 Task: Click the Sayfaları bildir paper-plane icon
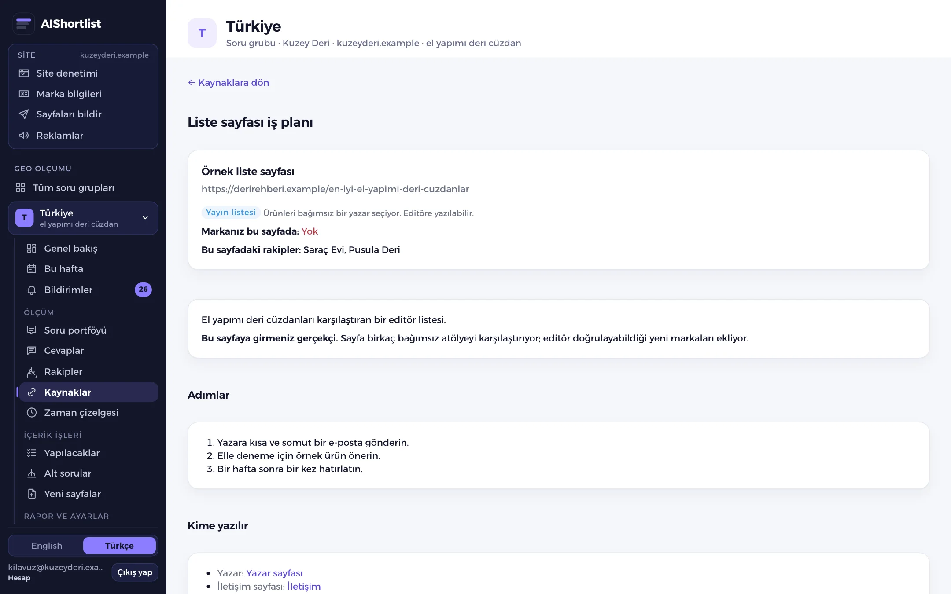point(24,114)
